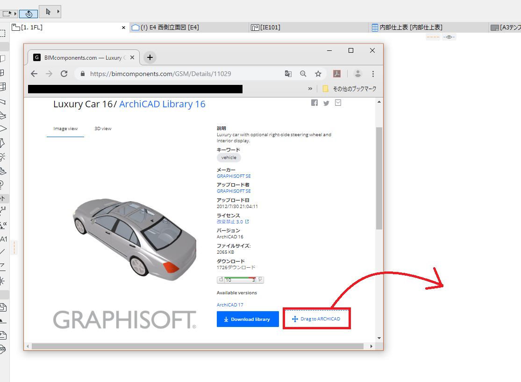Open the PDF extension icon
The height and width of the screenshot is (382, 521).
[x=337, y=74]
